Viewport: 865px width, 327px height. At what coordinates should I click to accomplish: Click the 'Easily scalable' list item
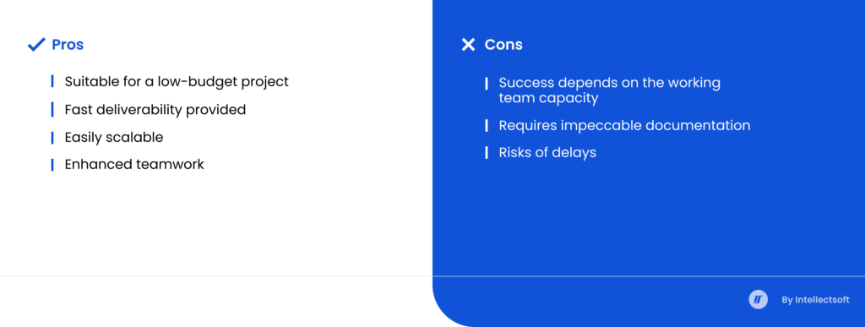pos(114,138)
